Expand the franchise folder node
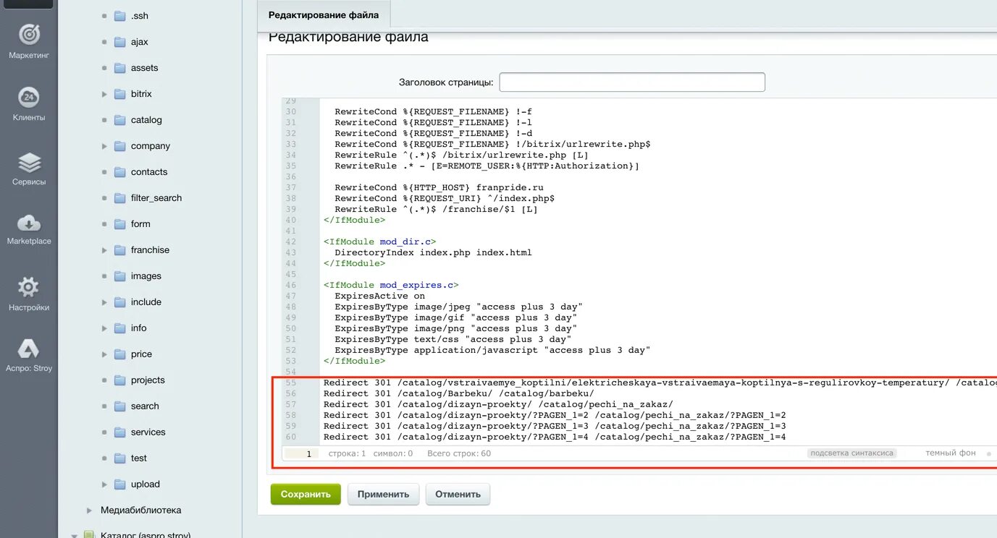 (104, 250)
